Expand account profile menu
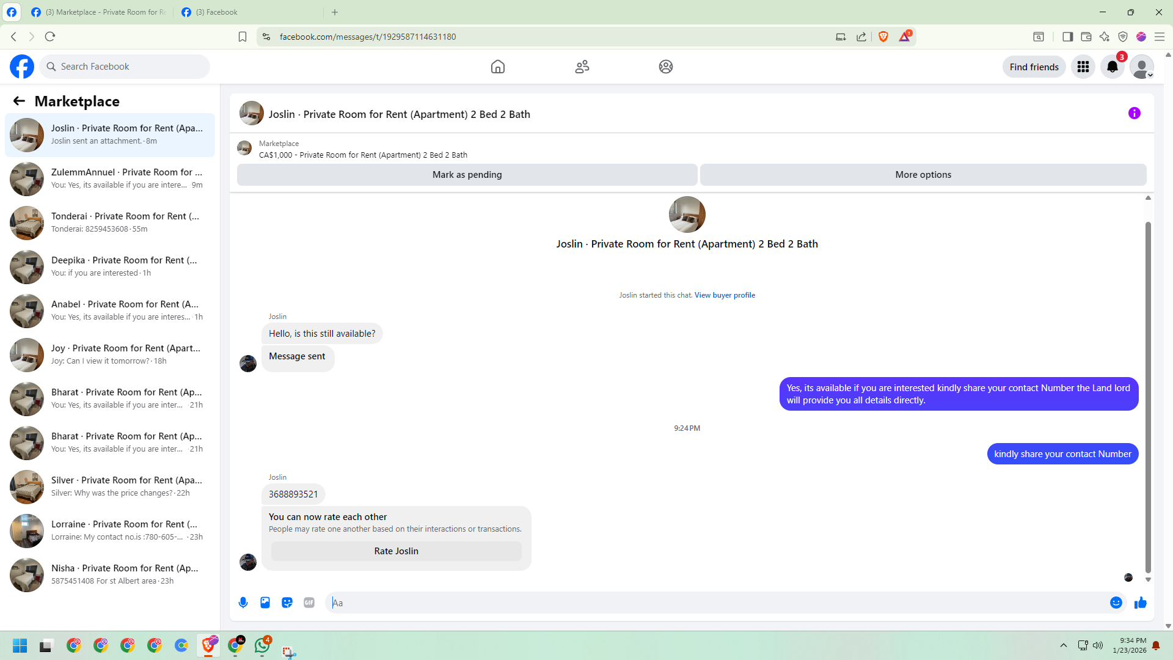Screen dimensions: 1173x660 (1141, 67)
